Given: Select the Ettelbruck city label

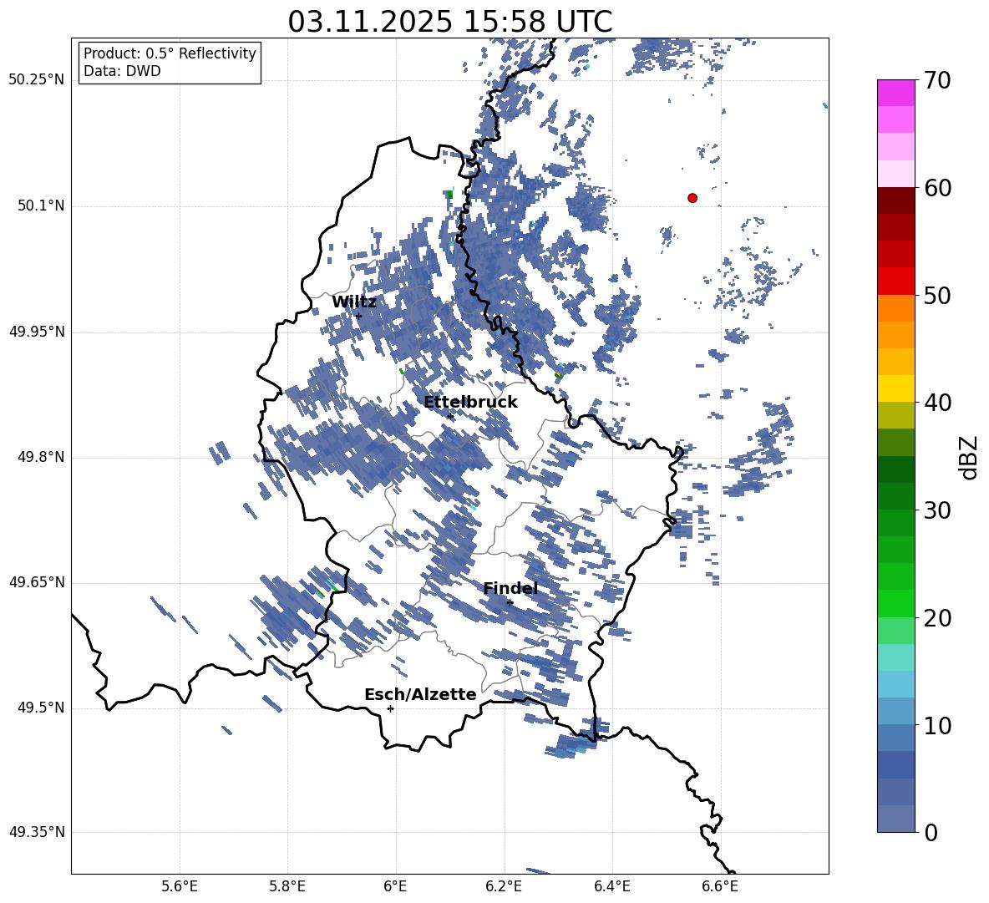Looking at the screenshot, I should [470, 403].
